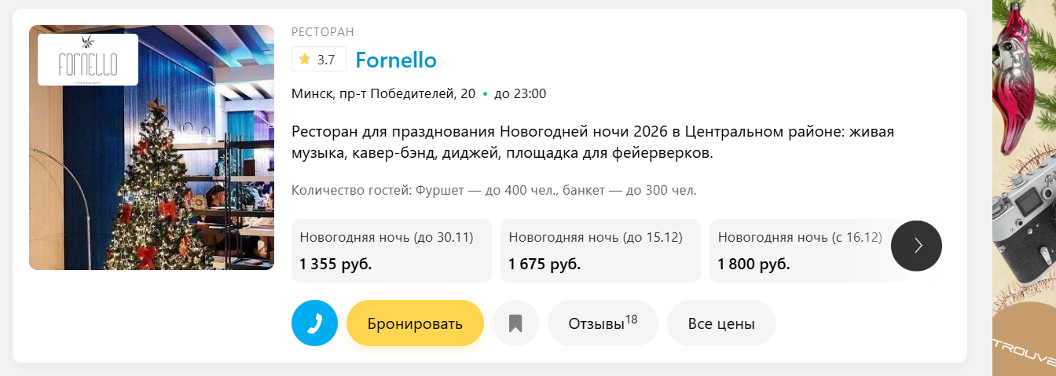The image size is (1056, 376).
Task: Show next prices with the arrow button
Action: 916,246
